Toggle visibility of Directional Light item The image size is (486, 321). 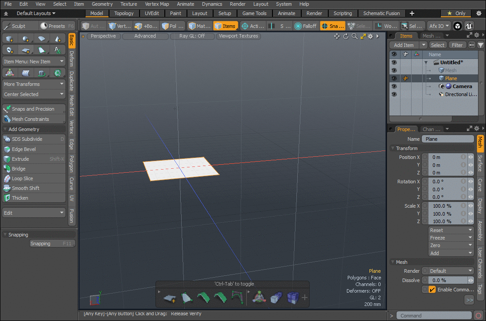pos(394,94)
